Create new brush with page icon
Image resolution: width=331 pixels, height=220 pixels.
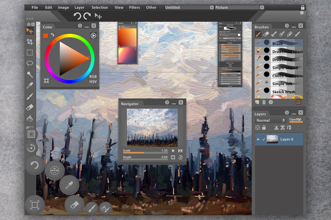tap(257, 102)
